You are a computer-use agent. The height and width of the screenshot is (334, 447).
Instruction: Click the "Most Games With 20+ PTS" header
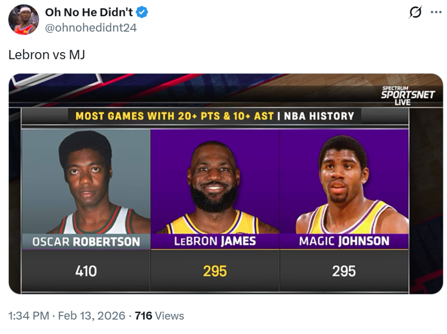click(x=215, y=116)
